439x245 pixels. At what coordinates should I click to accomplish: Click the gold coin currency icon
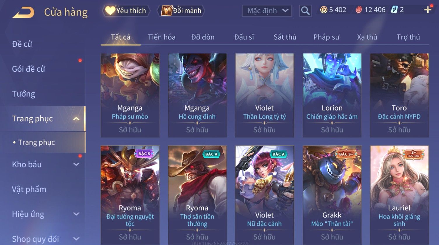[323, 10]
